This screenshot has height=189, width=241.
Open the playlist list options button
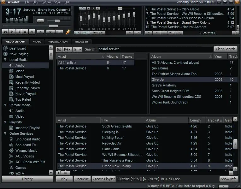coord(179,32)
